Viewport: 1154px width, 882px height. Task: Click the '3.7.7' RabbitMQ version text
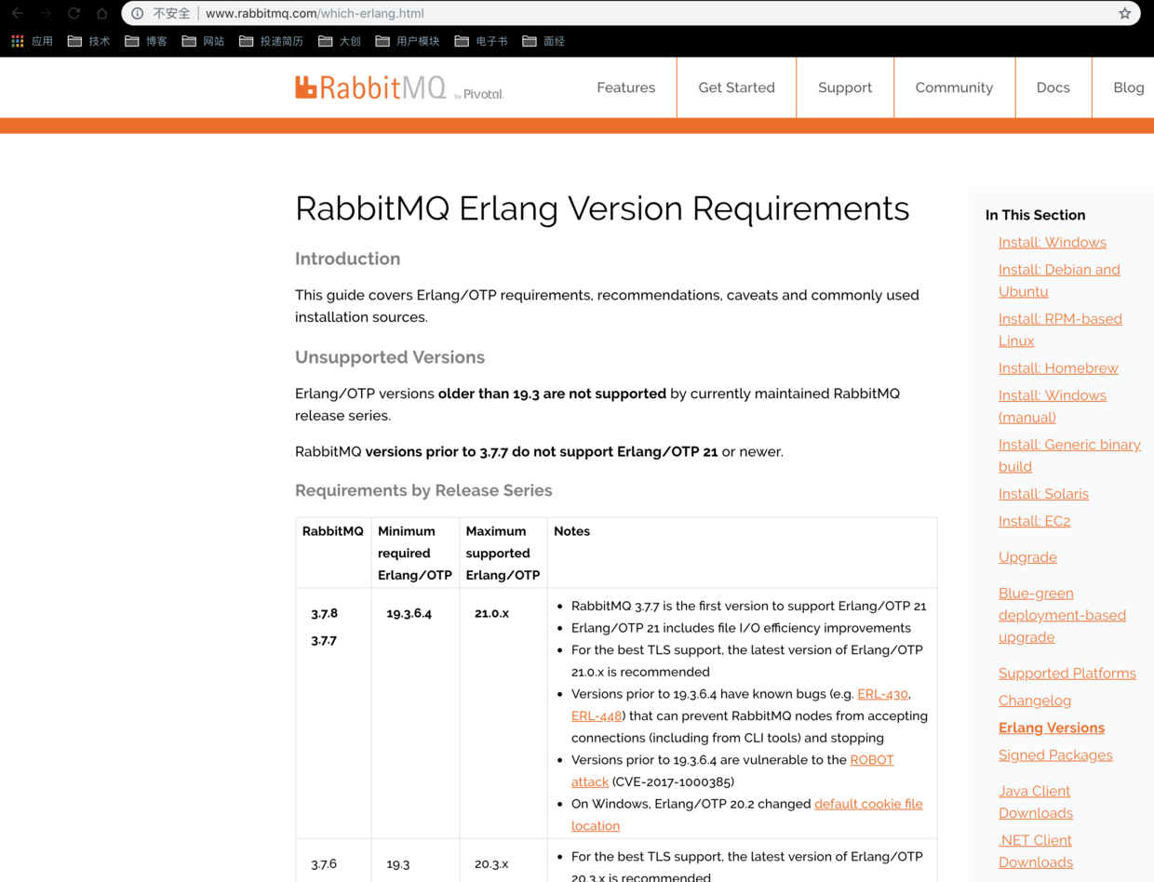(x=324, y=640)
